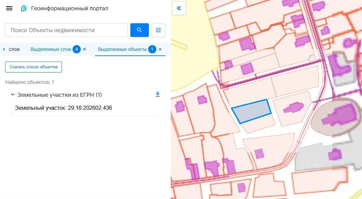Click the badge 4 on Выделенные слои
This screenshot has width=362, height=199.
tap(77, 49)
